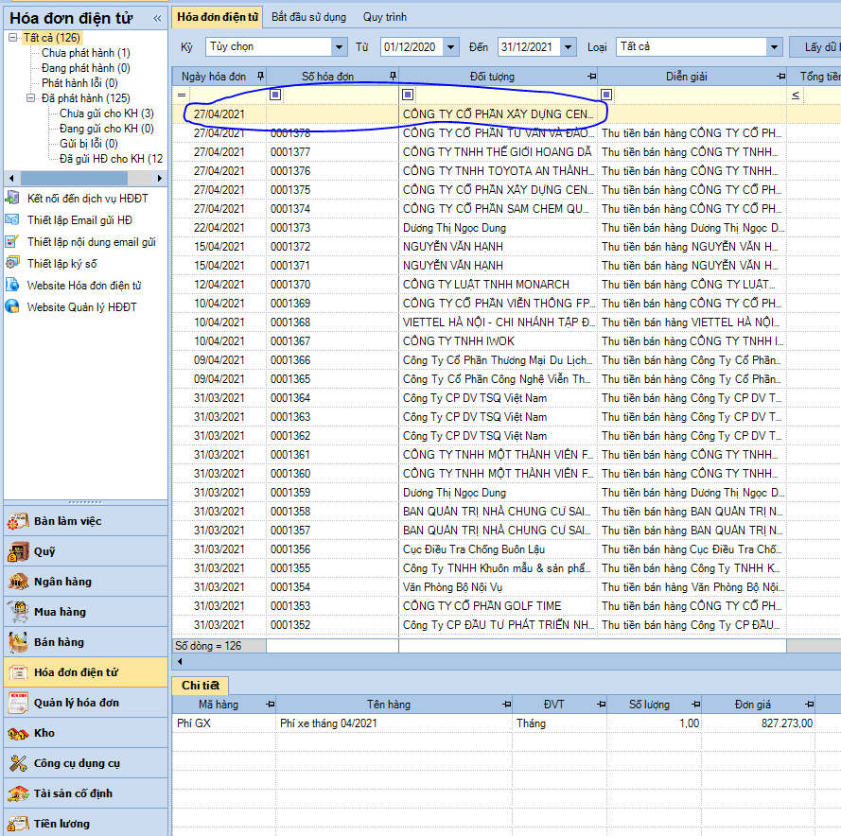Select the Chi tiết tab
The width and height of the screenshot is (841, 836).
point(200,686)
